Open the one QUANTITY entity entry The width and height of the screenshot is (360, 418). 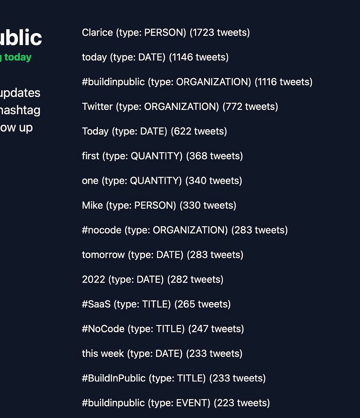(162, 181)
